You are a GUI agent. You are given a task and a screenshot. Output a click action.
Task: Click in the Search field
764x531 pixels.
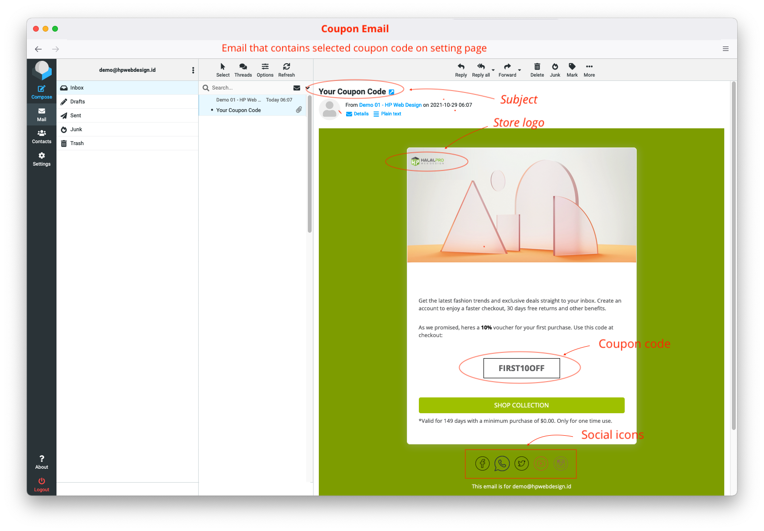[x=249, y=88]
